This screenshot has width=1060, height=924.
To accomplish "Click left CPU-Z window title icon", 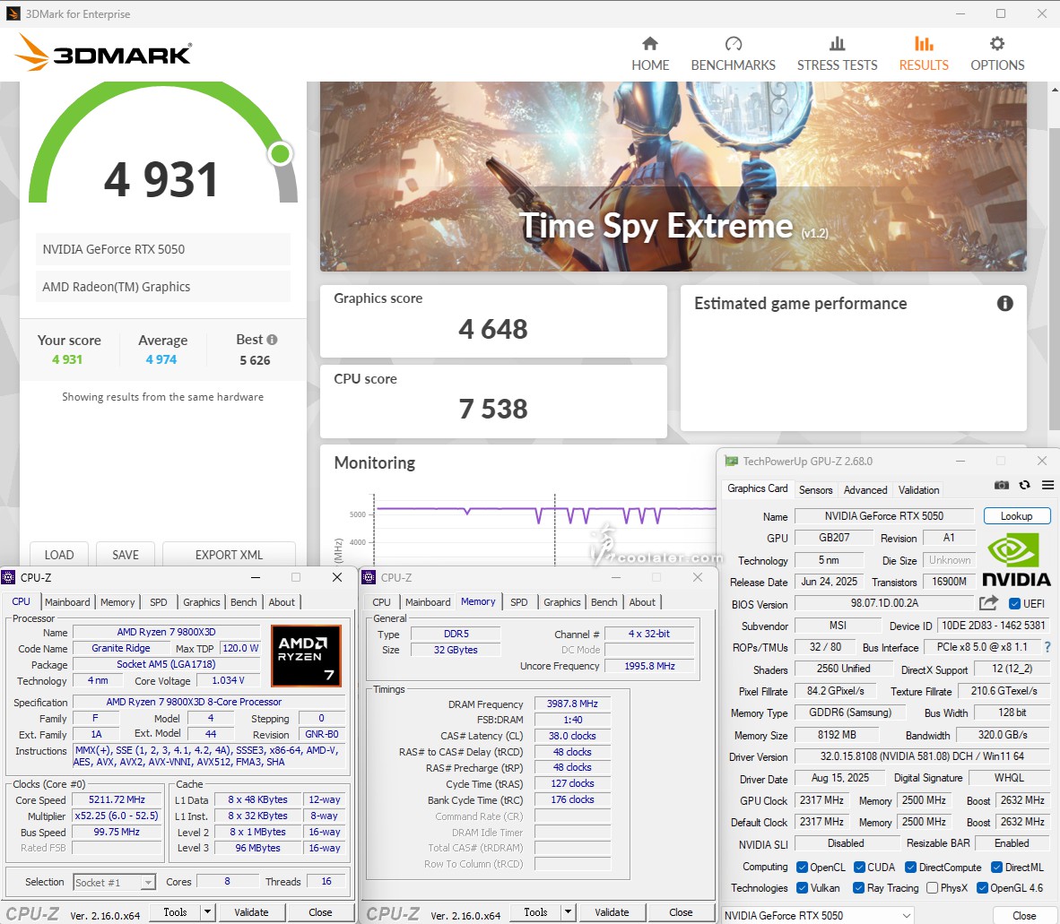I will point(8,577).
